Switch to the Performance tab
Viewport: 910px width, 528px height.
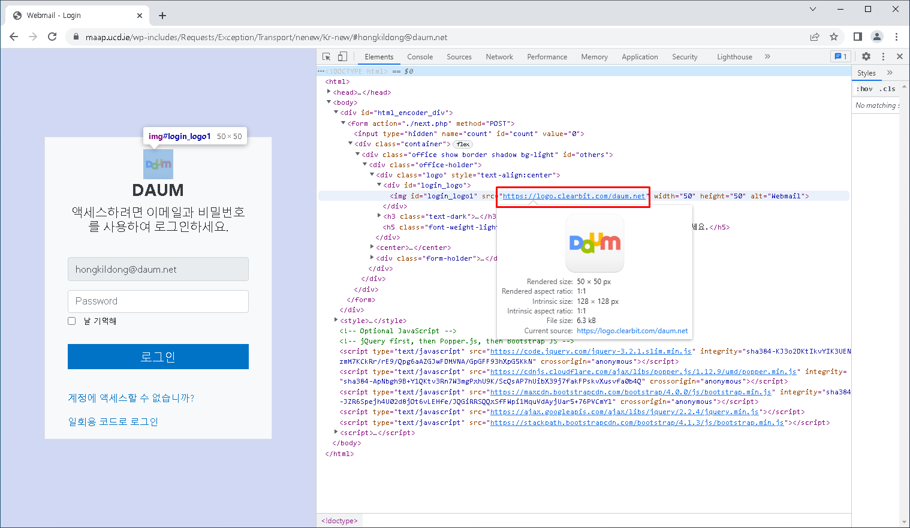tap(547, 57)
